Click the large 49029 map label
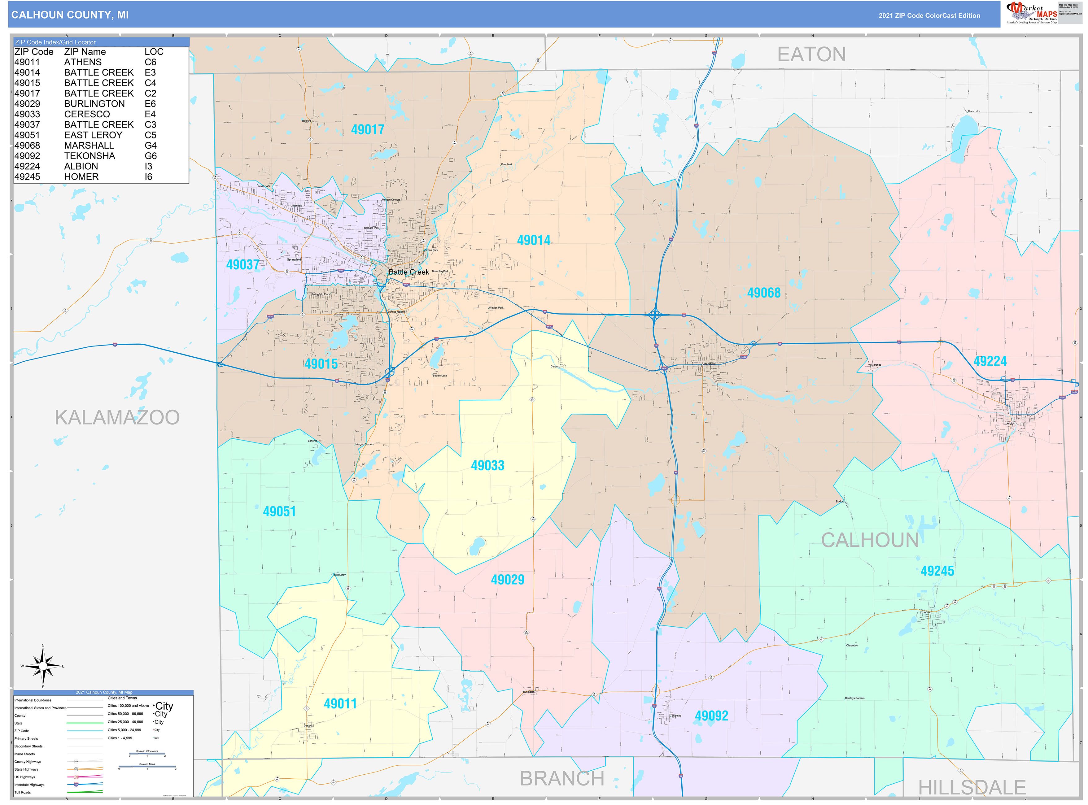This screenshot has width=1088, height=805. pyautogui.click(x=507, y=580)
